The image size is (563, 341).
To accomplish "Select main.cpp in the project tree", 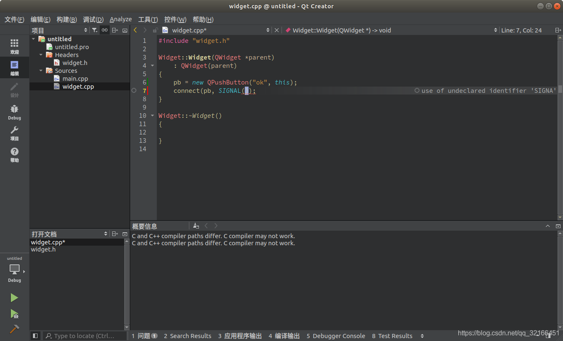I will coord(75,78).
